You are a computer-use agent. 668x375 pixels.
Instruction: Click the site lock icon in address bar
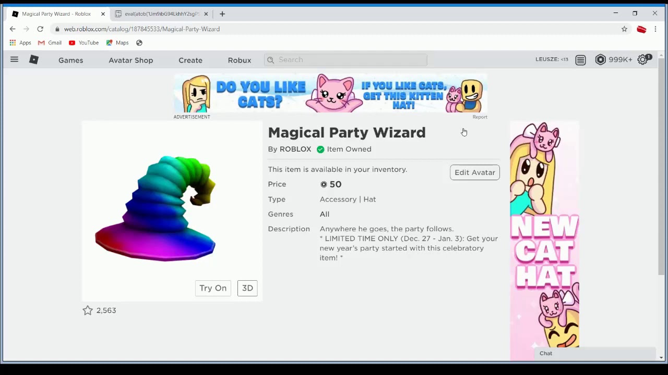click(x=57, y=29)
